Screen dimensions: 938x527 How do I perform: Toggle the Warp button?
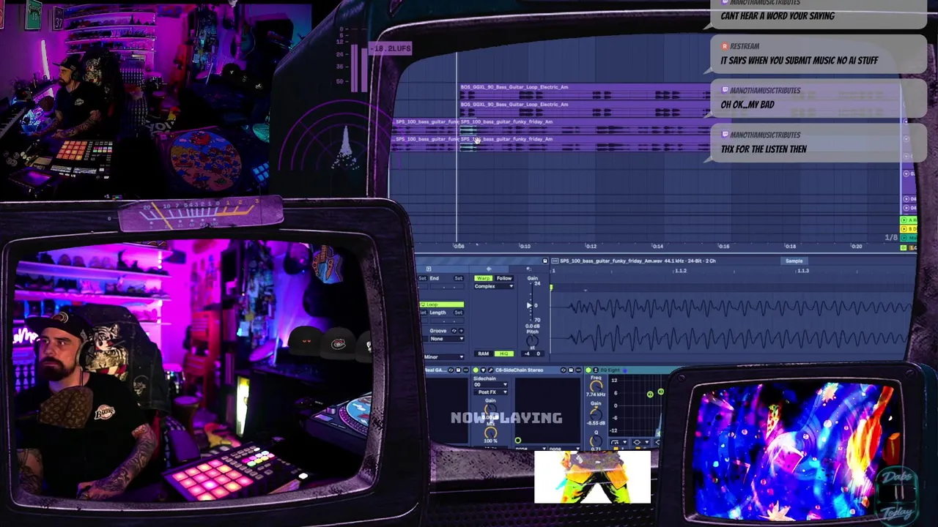(483, 278)
